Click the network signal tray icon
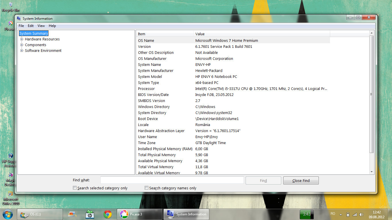This screenshot has width=392, height=220. coord(355,214)
